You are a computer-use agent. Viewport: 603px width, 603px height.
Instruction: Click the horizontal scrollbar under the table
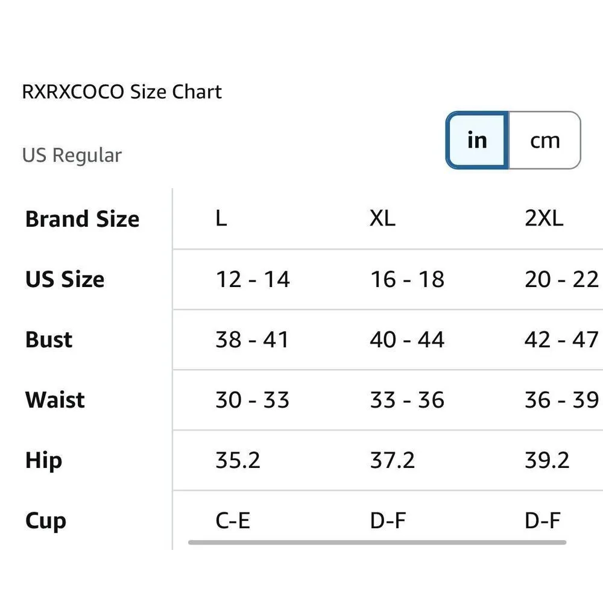coord(377,543)
